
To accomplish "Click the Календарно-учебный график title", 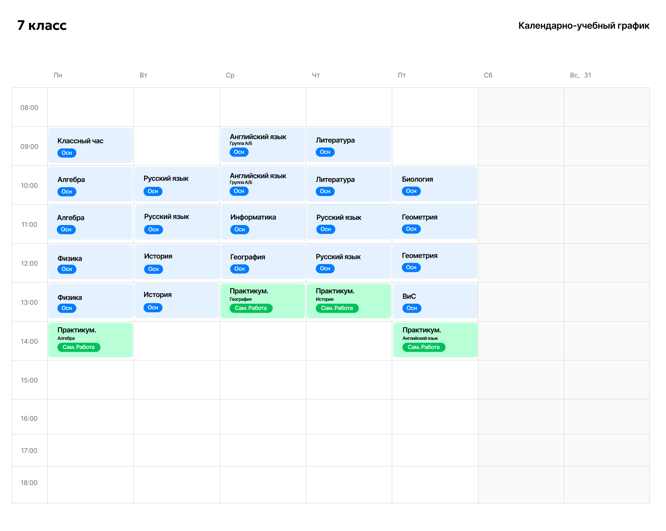I will coord(584,25).
